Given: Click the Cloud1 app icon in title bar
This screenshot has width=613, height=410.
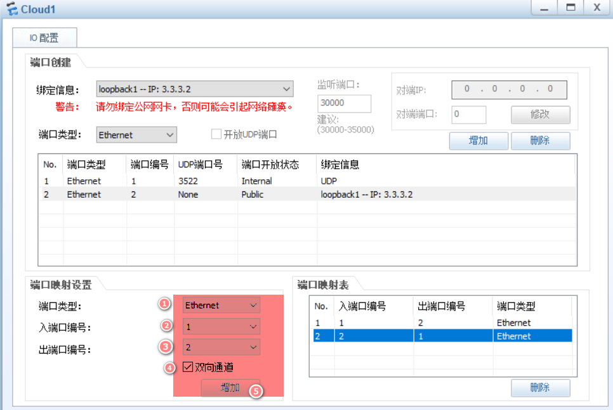Looking at the screenshot, I should click(11, 9).
